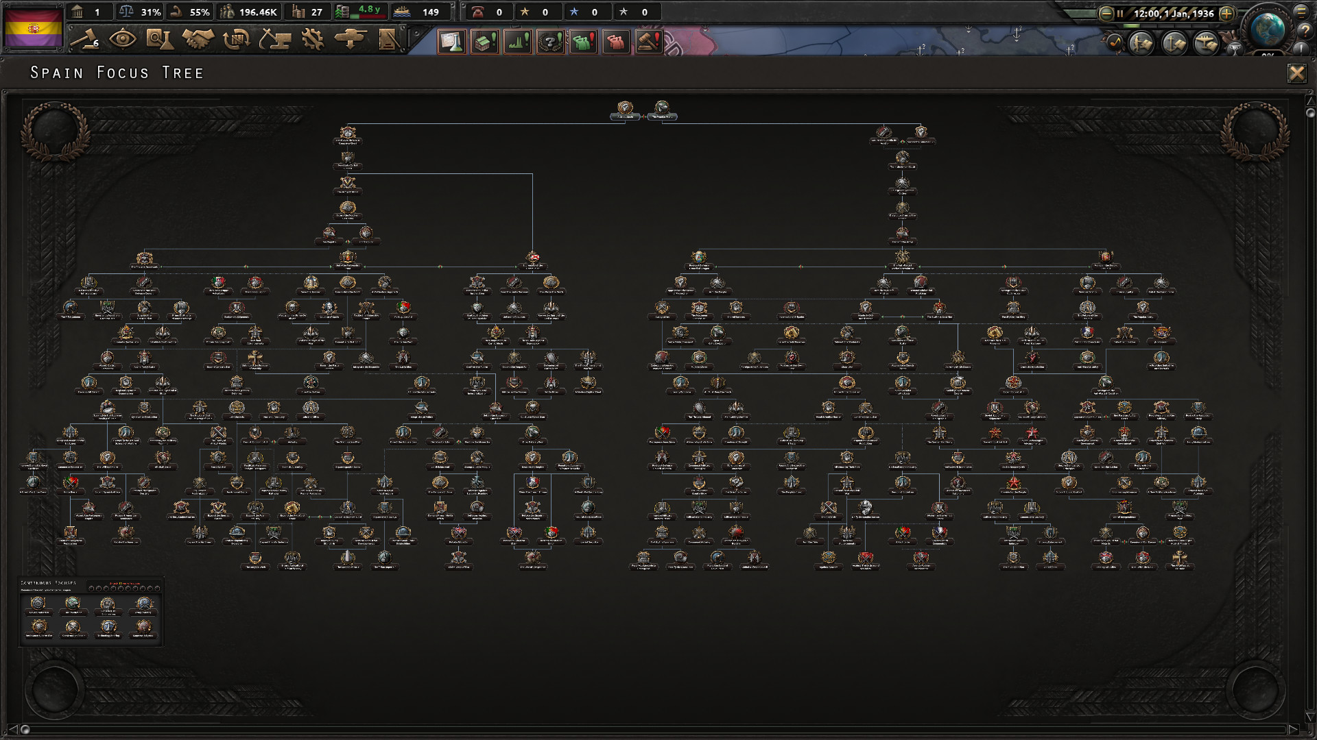This screenshot has height=740, width=1317.
Task: Close the Spain Focus Tree window
Action: click(1296, 73)
